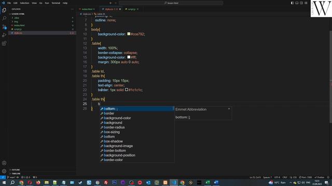The height and width of the screenshot is (186, 332).
Task: Open the #1c1c1c color swatch on line 22
Action: tap(127, 89)
